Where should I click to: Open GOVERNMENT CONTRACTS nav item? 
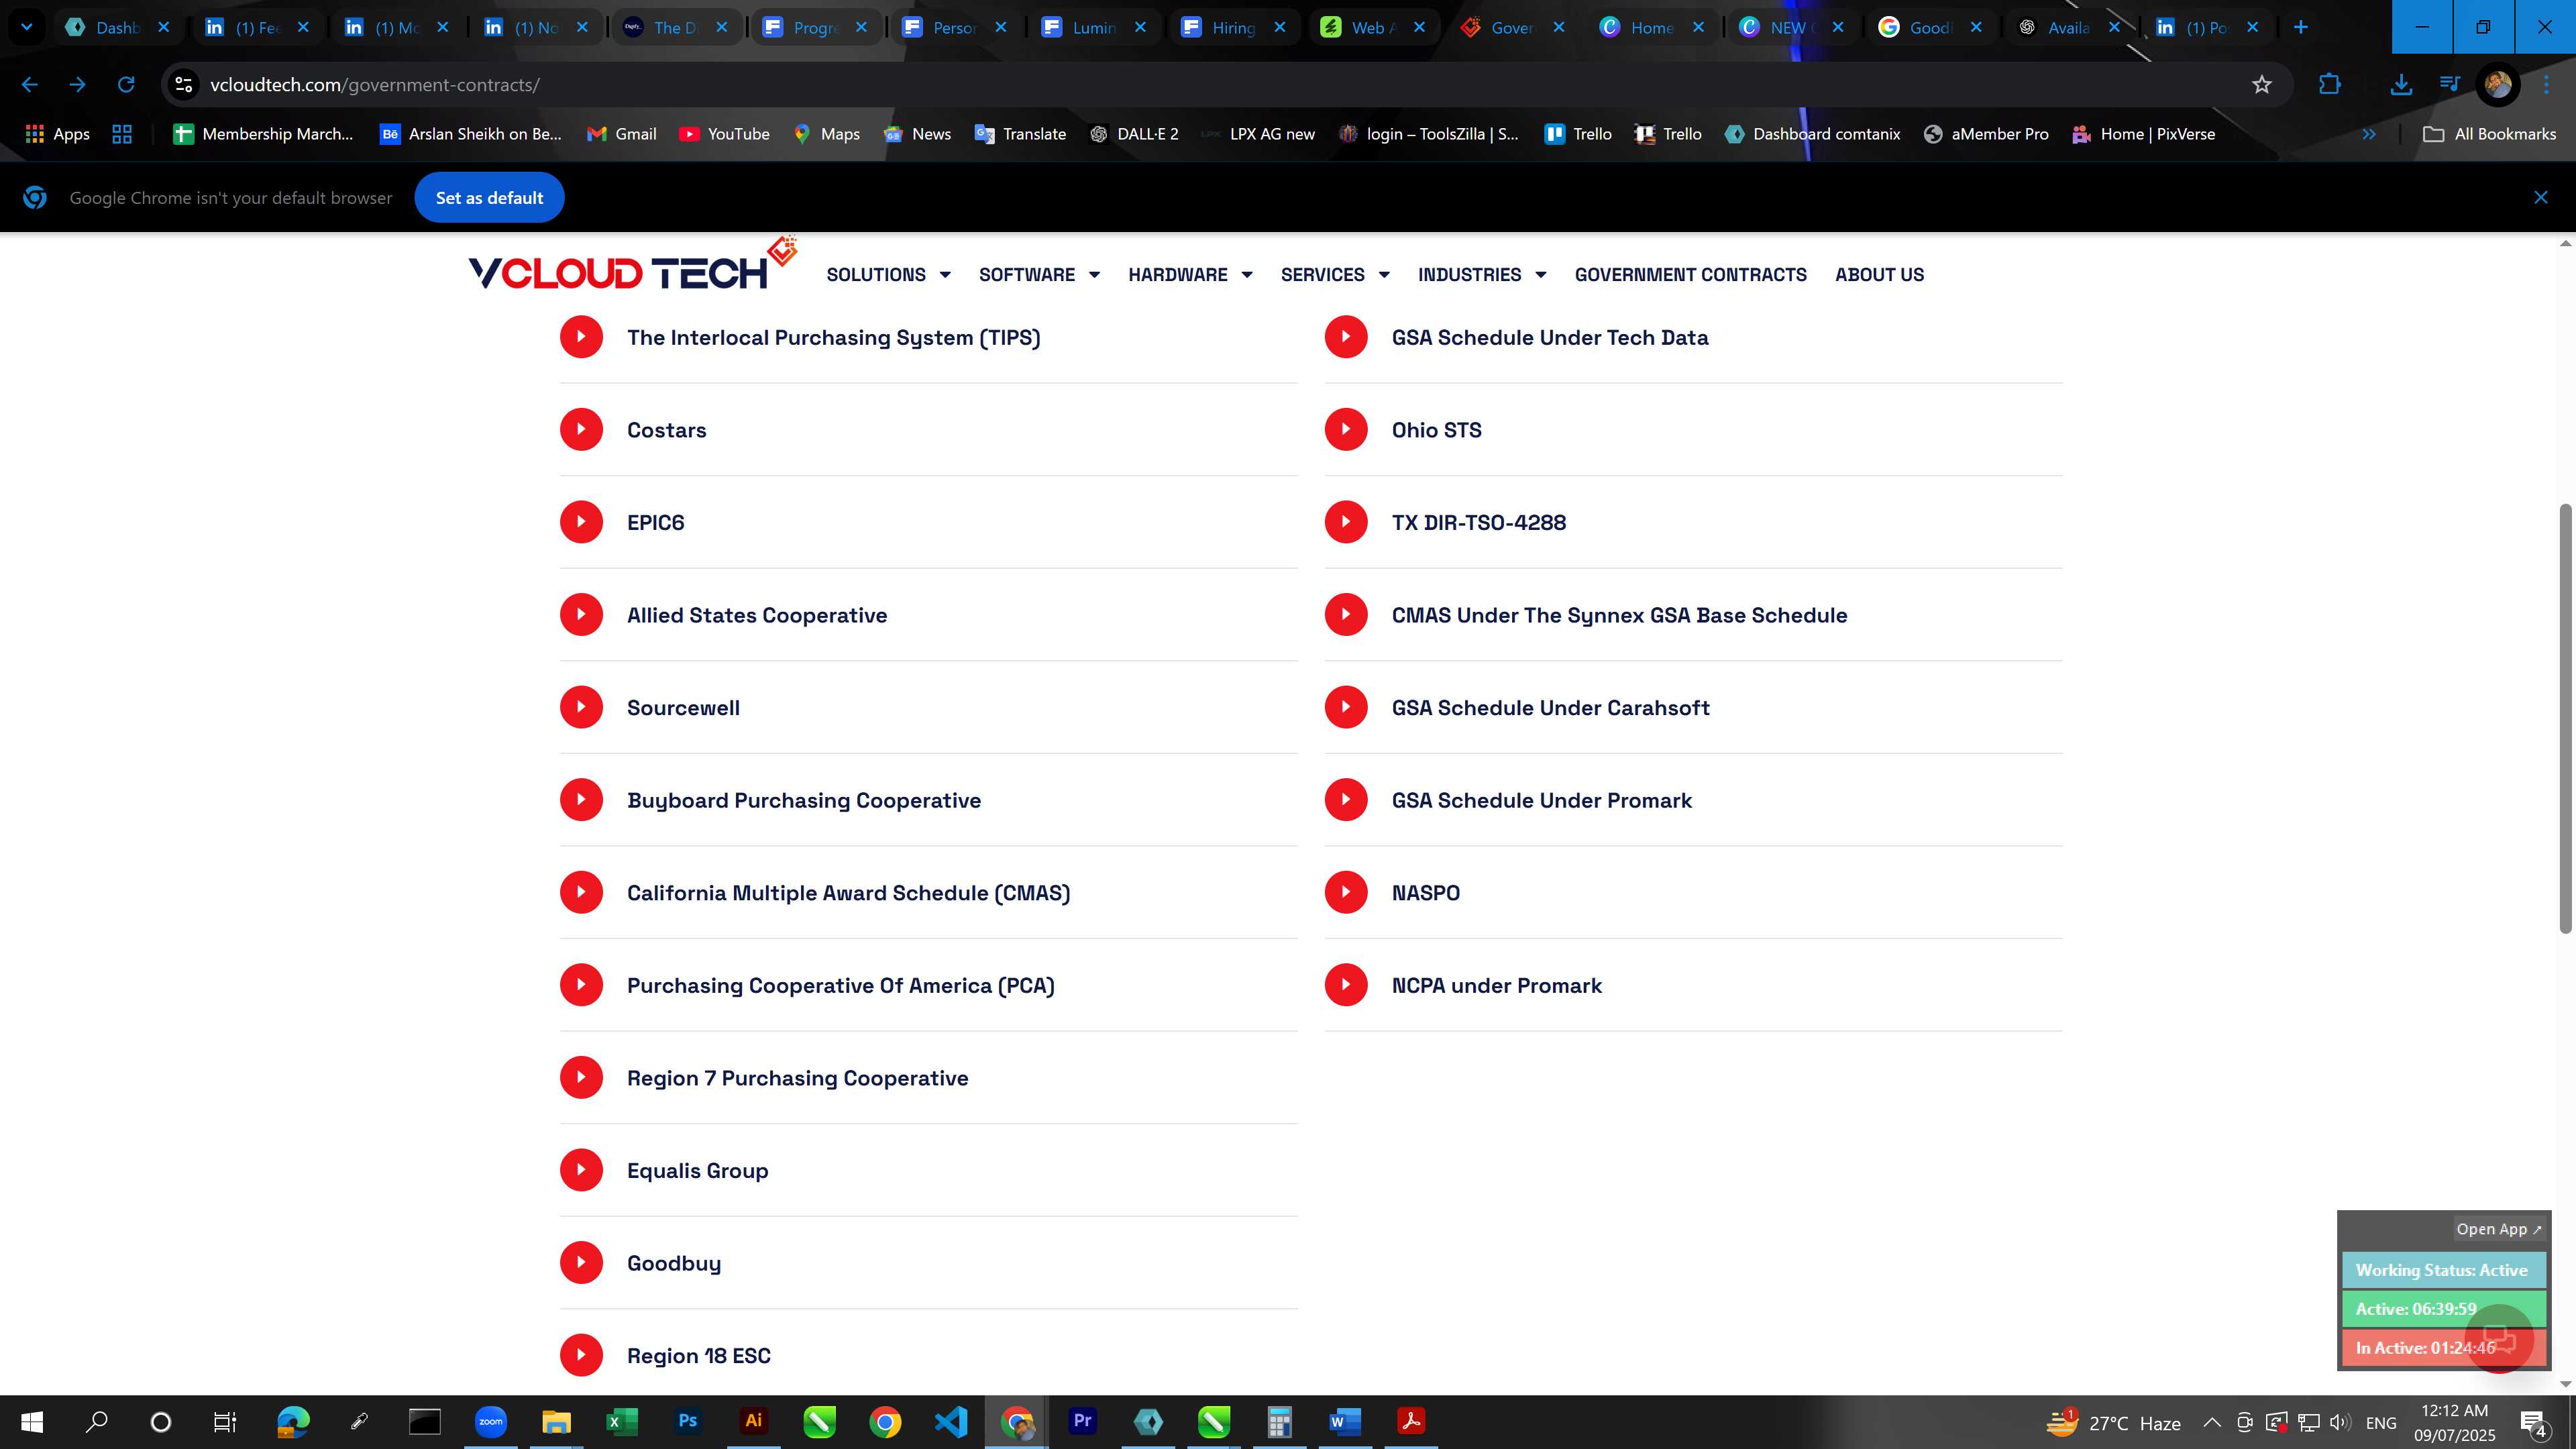click(1690, 274)
